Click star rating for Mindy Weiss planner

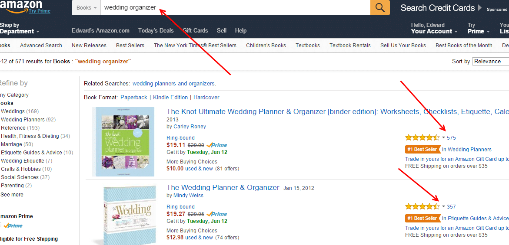tap(423, 206)
